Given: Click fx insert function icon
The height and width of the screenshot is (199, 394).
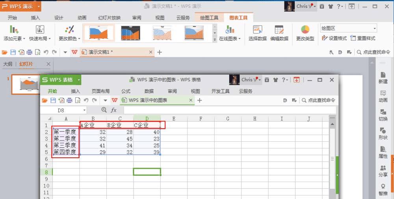Looking at the screenshot, I should 113,110.
